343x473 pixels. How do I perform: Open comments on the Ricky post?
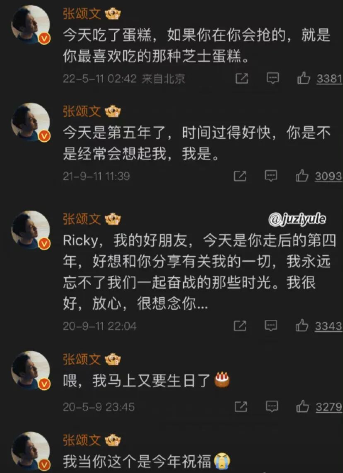pyautogui.click(x=271, y=326)
